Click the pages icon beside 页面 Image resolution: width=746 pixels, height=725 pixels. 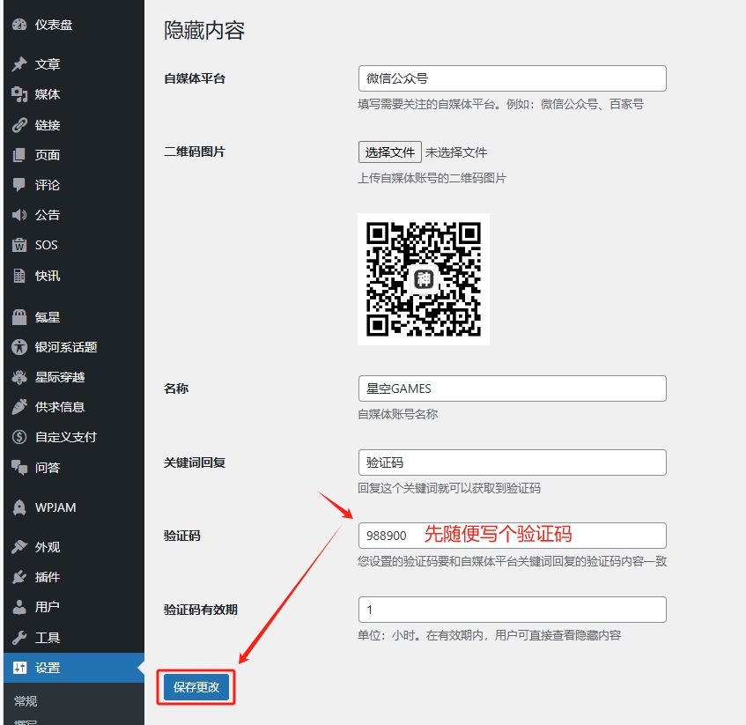[x=19, y=155]
